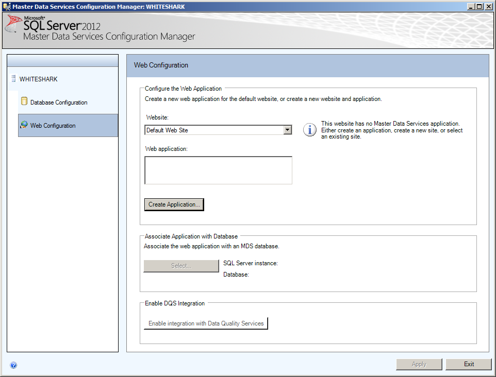
Task: Click the Database Configuration cylinder icon
Action: click(x=24, y=101)
